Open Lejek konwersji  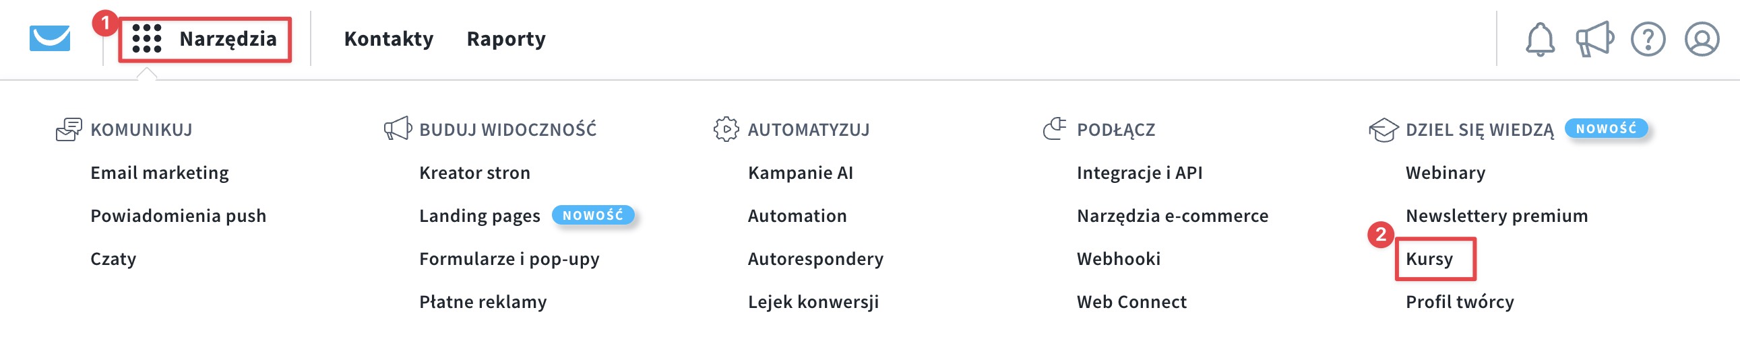813,303
